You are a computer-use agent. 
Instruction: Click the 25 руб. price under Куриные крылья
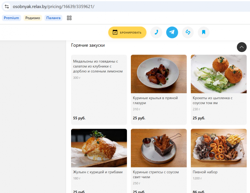139,118
